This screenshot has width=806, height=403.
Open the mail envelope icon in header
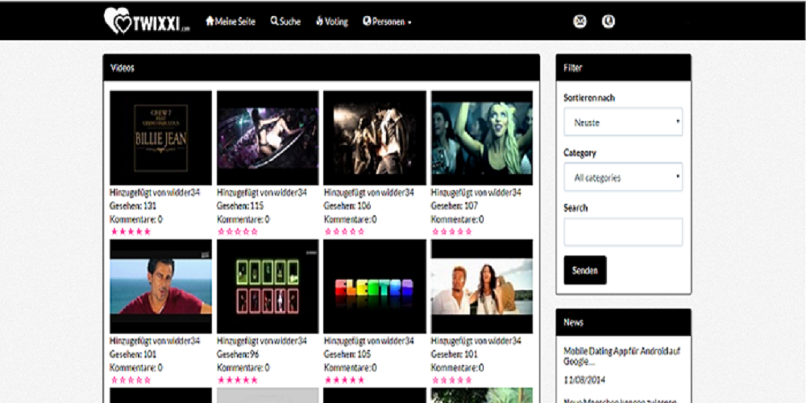[x=580, y=22]
